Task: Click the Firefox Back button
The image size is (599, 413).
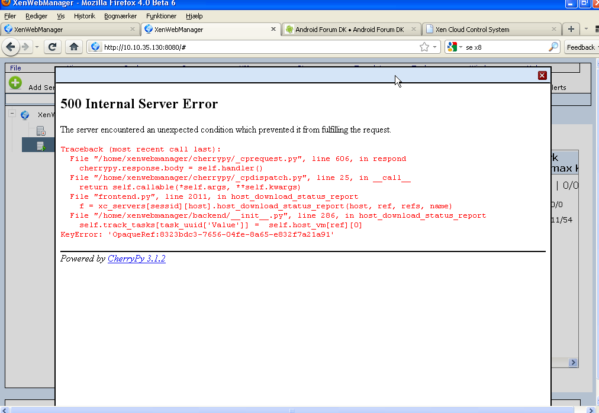Action: pyautogui.click(x=11, y=47)
